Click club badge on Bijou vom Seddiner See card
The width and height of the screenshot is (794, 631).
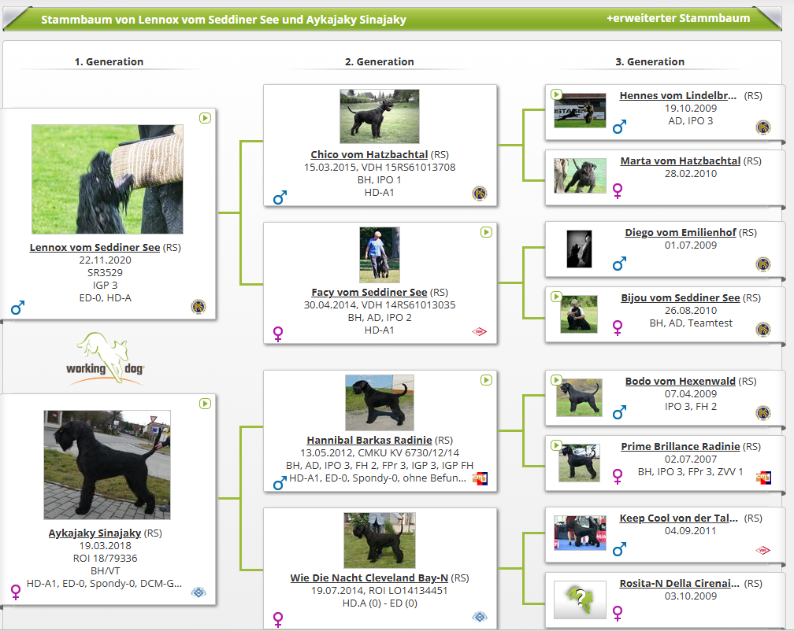[763, 330]
